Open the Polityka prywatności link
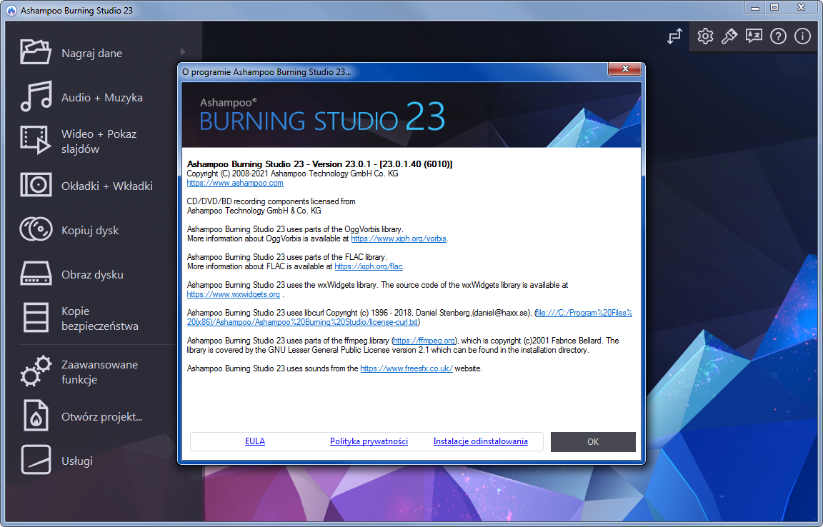The width and height of the screenshot is (823, 527). pos(369,441)
